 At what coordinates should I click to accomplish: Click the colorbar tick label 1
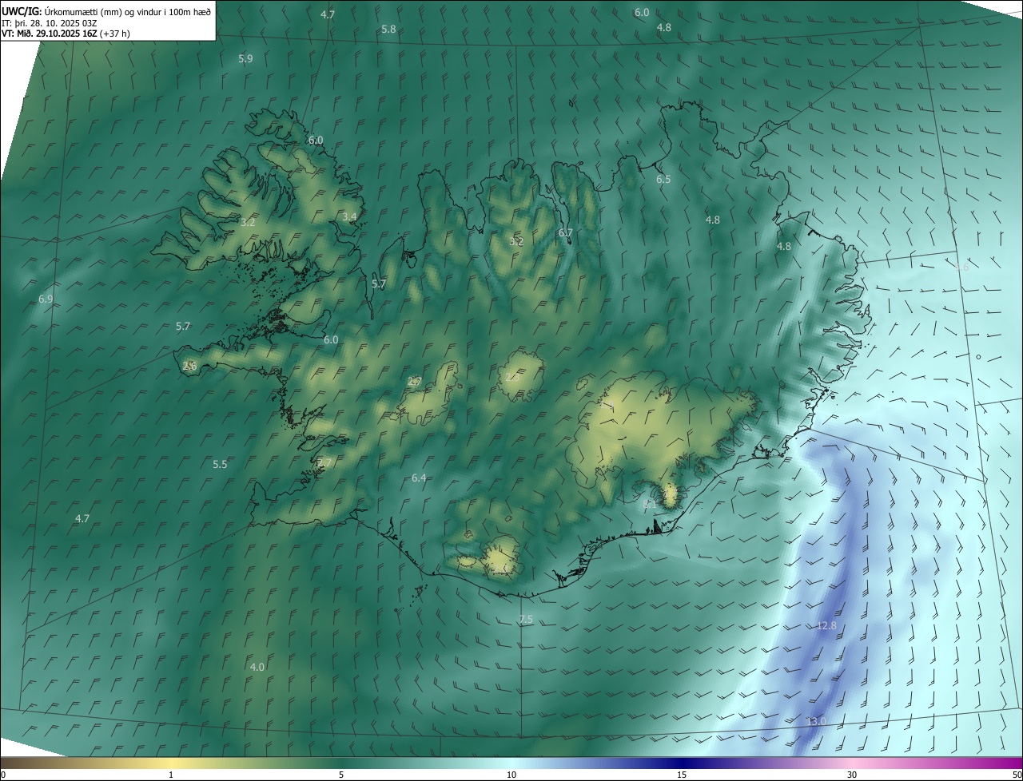(171, 775)
